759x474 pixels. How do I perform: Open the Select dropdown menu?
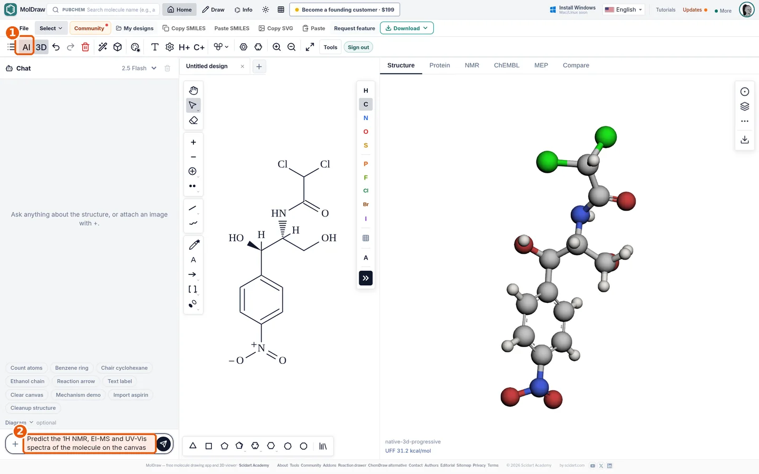click(51, 28)
